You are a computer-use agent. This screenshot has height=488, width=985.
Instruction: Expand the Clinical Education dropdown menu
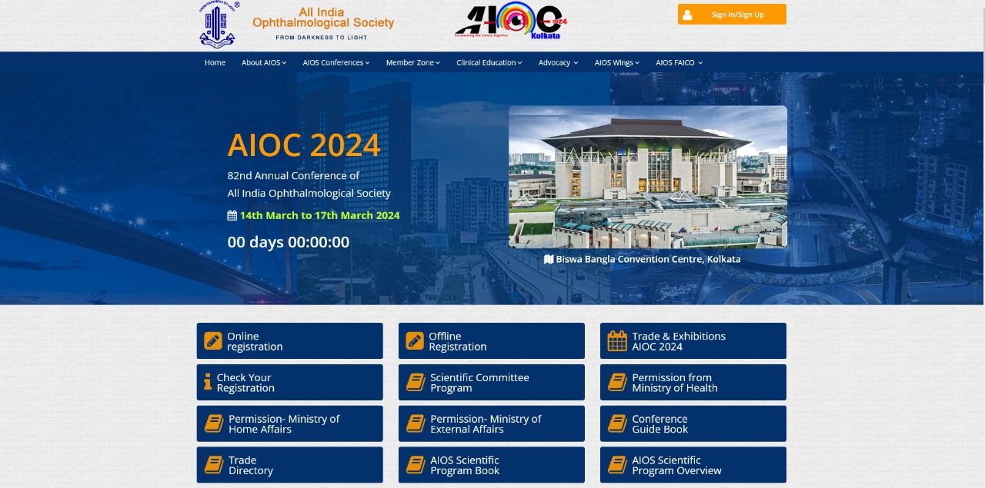click(x=489, y=63)
